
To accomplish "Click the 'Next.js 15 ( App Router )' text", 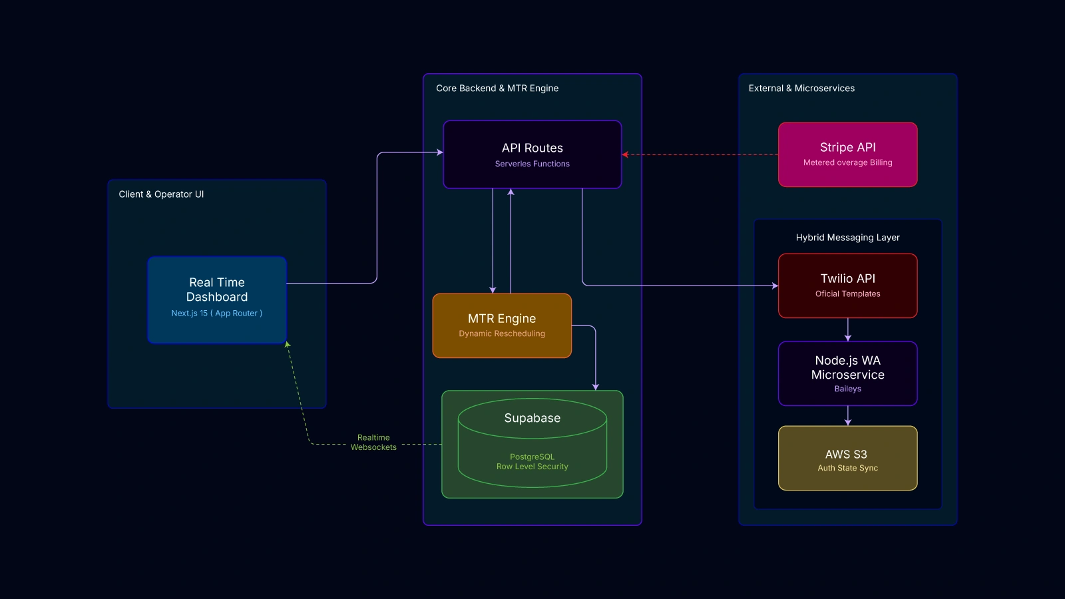I will pyautogui.click(x=217, y=313).
